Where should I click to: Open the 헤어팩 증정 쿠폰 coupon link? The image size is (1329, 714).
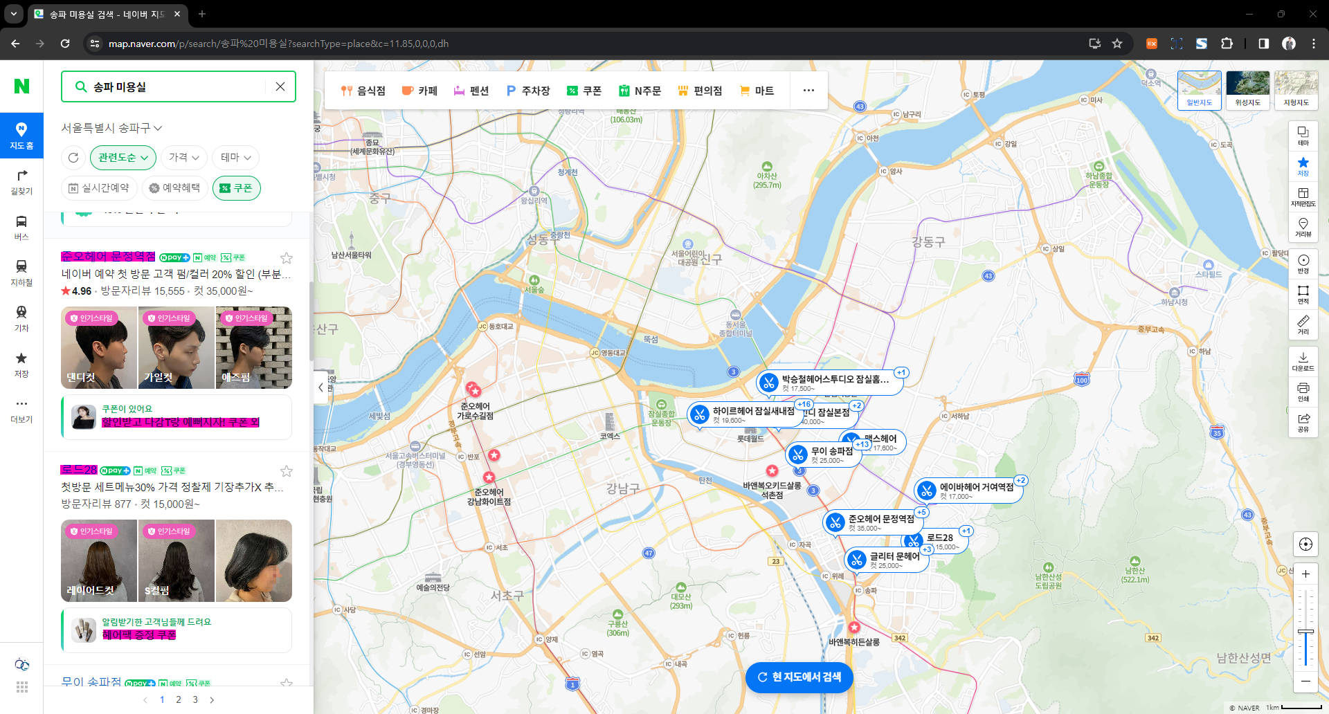click(139, 635)
